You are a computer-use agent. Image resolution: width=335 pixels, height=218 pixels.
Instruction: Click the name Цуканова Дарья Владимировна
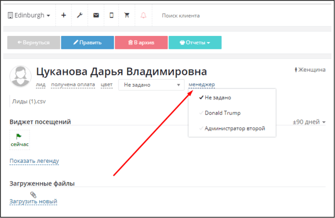coord(122,71)
